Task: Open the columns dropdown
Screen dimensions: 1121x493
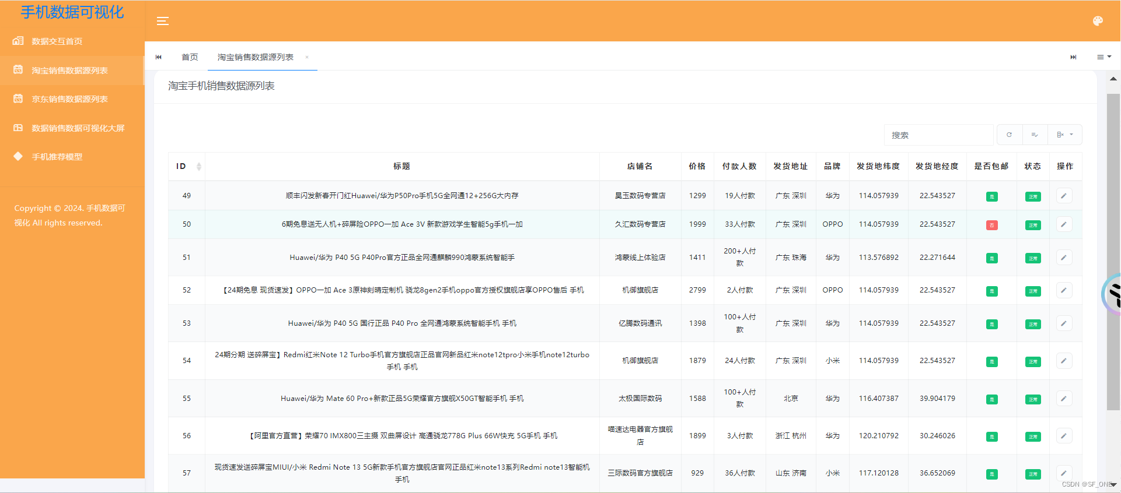Action: (x=1065, y=135)
